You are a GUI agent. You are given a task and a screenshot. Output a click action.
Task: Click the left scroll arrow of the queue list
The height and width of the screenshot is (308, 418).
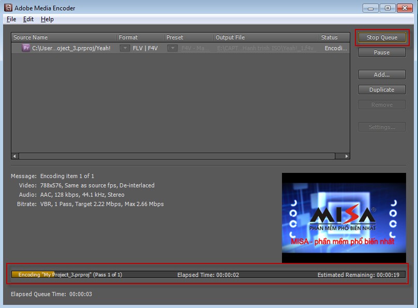coord(15,156)
